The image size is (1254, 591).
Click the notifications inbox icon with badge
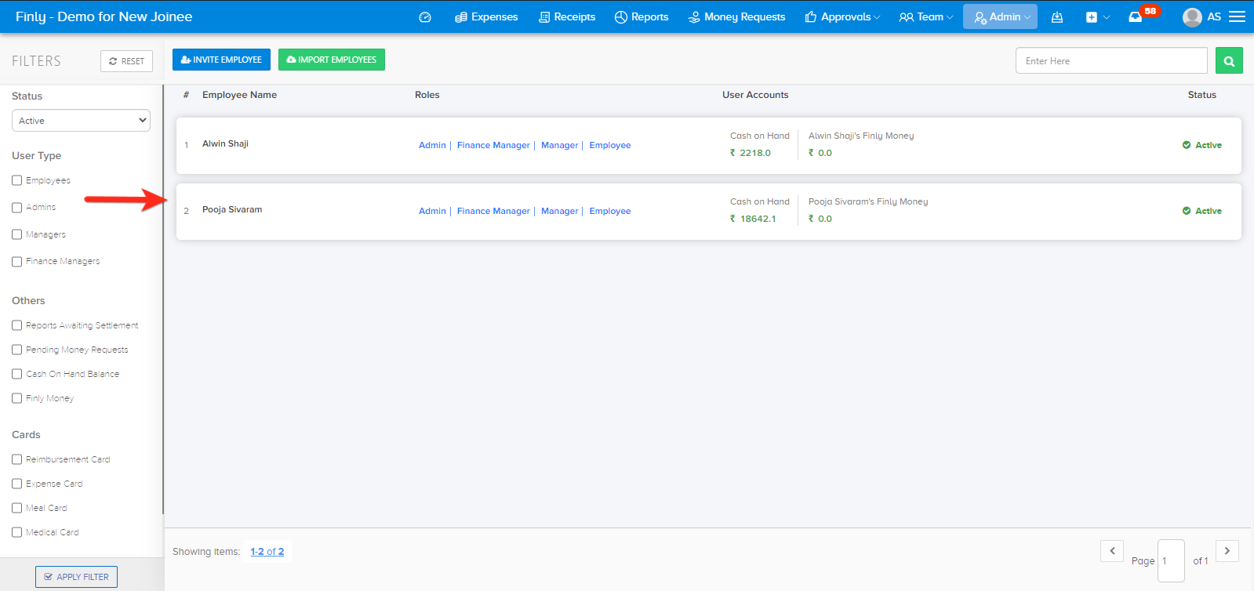pos(1135,17)
